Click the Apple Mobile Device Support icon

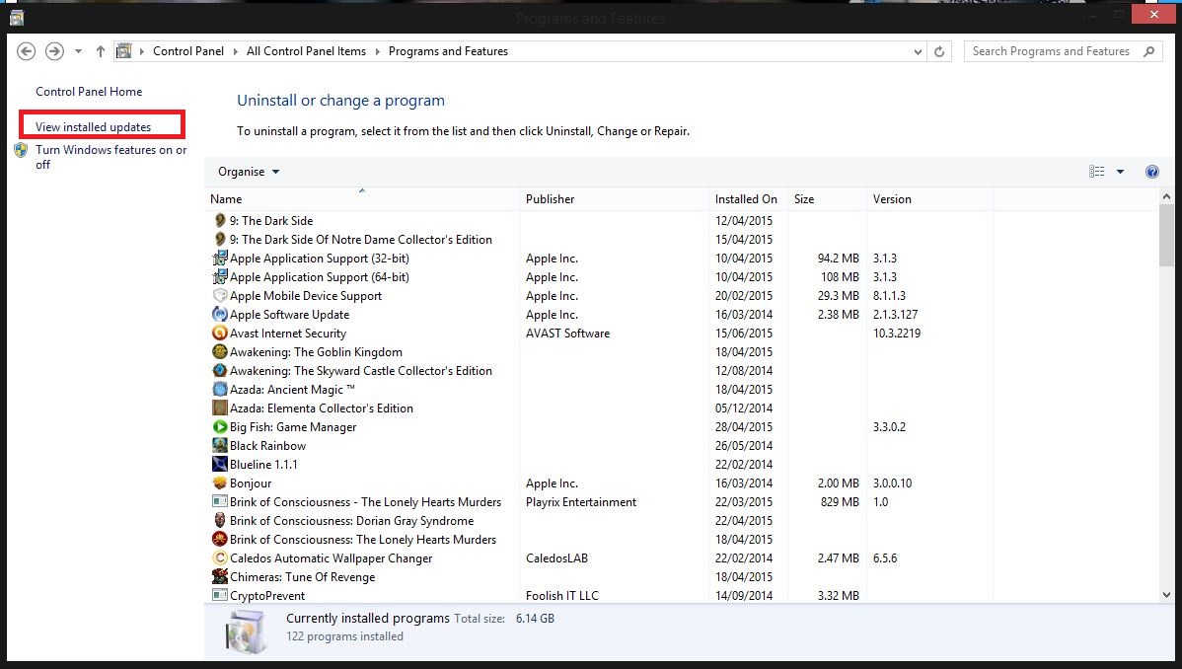pyautogui.click(x=219, y=296)
